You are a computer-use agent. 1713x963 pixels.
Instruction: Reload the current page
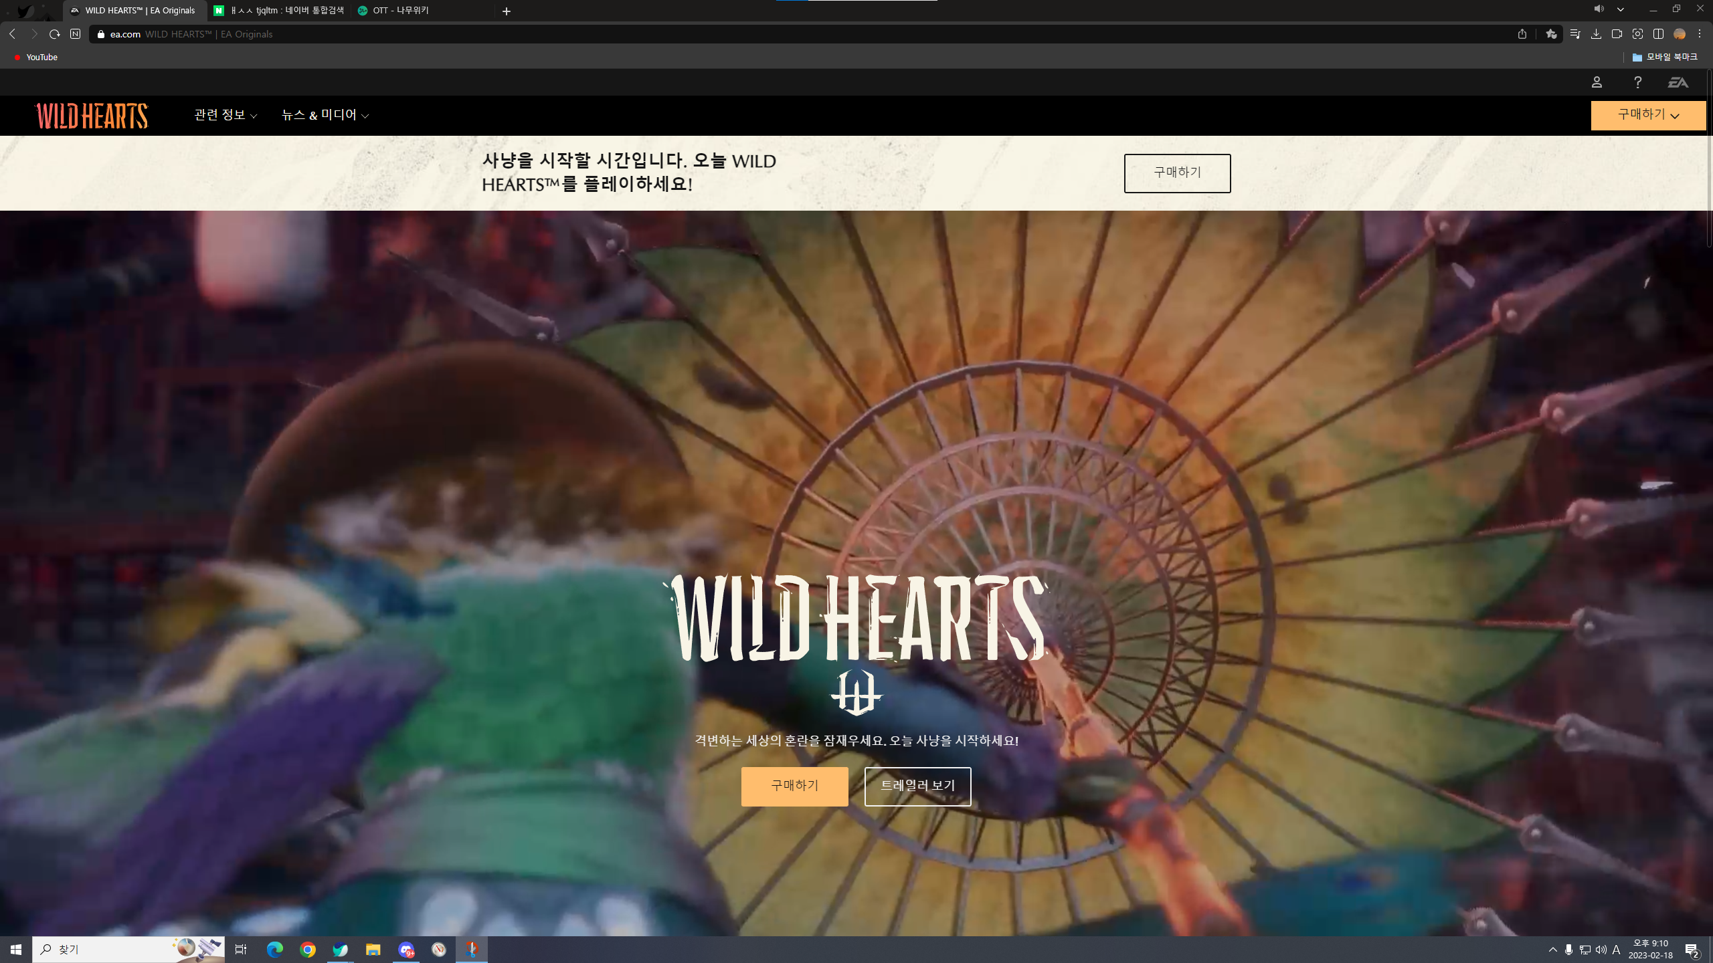[x=55, y=34]
